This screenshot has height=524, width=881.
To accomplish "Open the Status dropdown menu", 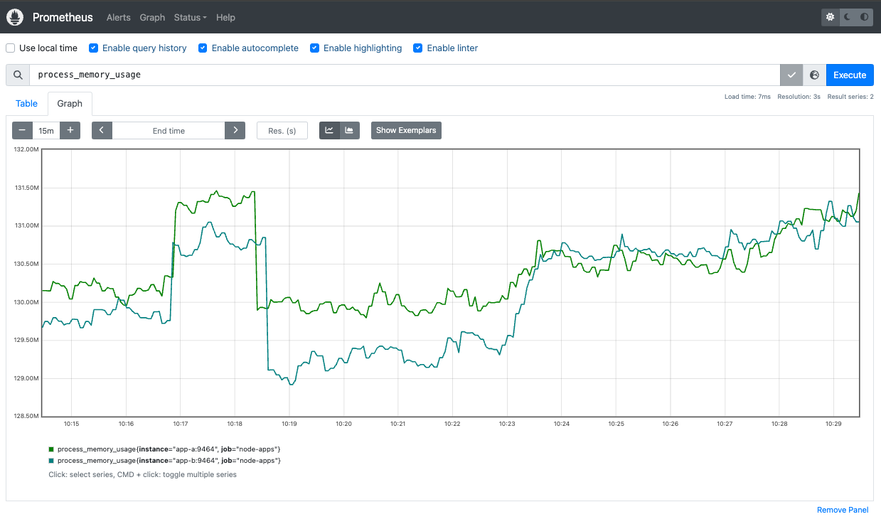I will [189, 17].
